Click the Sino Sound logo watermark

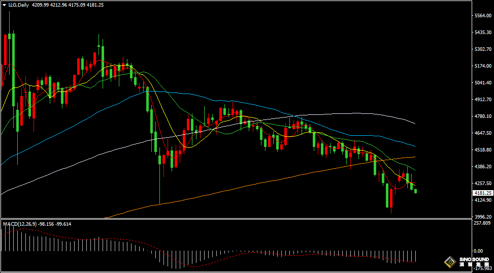(x=467, y=262)
